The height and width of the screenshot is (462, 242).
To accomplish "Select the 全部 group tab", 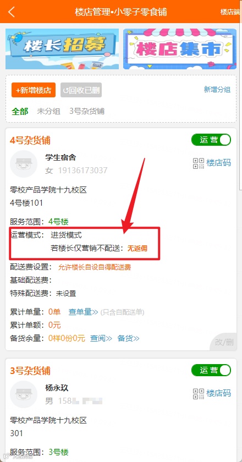I will (20, 111).
